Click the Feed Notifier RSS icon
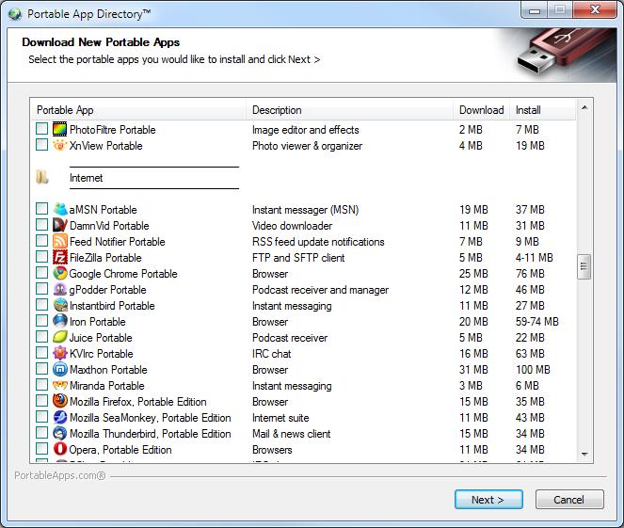Viewport: 624px width, 528px height. (x=60, y=242)
